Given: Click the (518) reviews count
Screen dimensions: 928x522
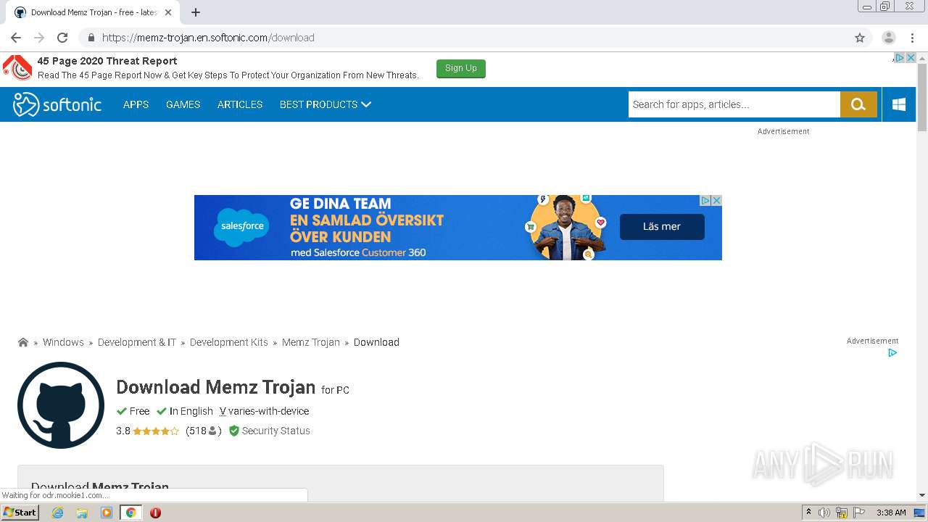Looking at the screenshot, I should (x=204, y=431).
